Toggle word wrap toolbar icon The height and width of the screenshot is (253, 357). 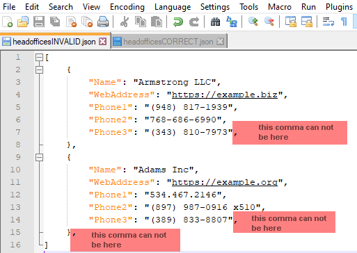[x=328, y=22]
